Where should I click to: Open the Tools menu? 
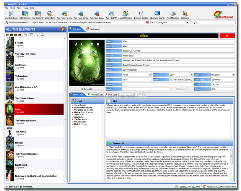(26, 8)
